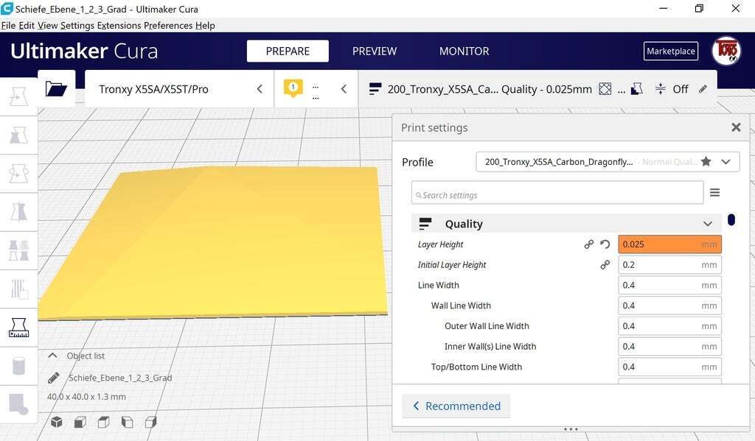Reset Layer Height with the revert arrow
Screen dimensions: 755x441
tap(605, 244)
